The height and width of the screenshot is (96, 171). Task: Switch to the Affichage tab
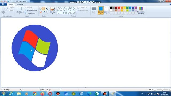[x=20, y=5]
